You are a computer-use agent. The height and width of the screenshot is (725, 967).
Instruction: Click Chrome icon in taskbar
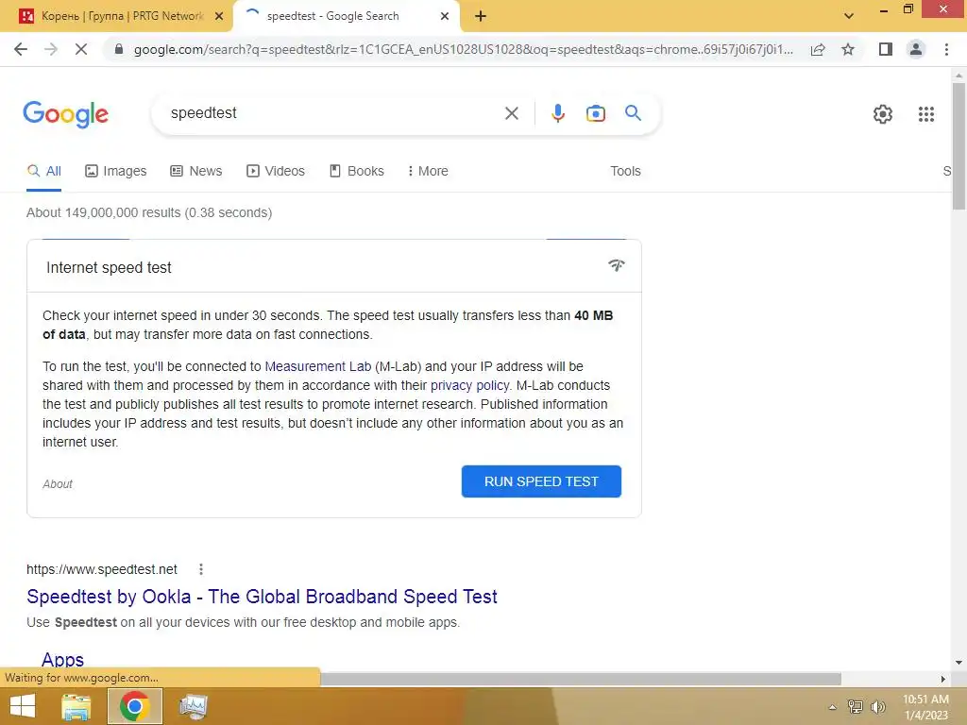click(135, 706)
